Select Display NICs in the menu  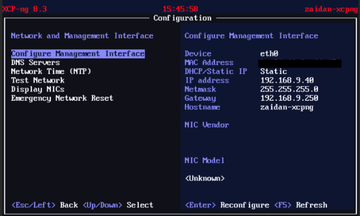[x=38, y=89]
